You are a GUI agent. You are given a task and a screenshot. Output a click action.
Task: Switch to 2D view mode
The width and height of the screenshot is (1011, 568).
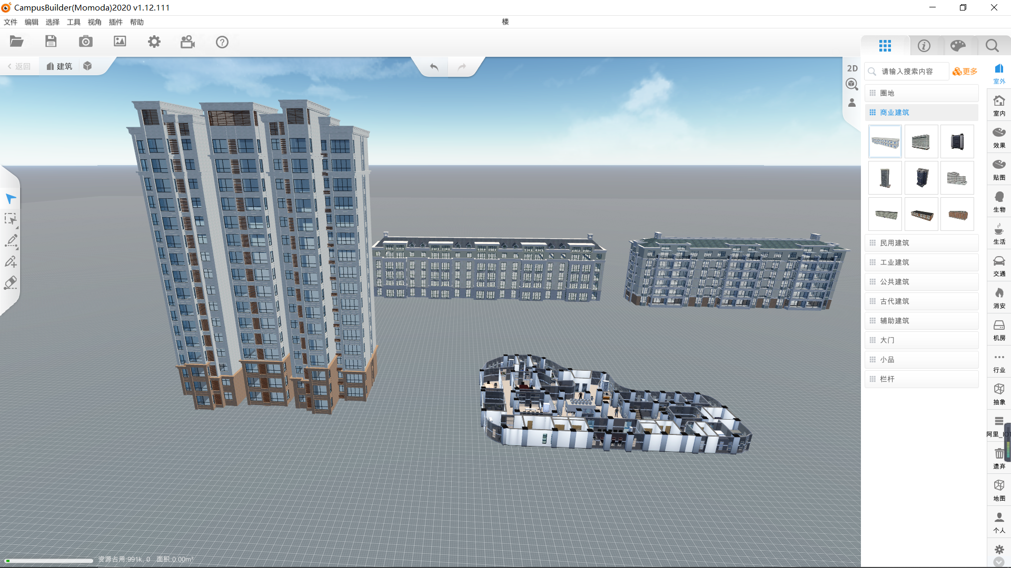pos(853,68)
